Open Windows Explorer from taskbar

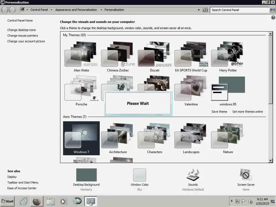(x=50, y=201)
